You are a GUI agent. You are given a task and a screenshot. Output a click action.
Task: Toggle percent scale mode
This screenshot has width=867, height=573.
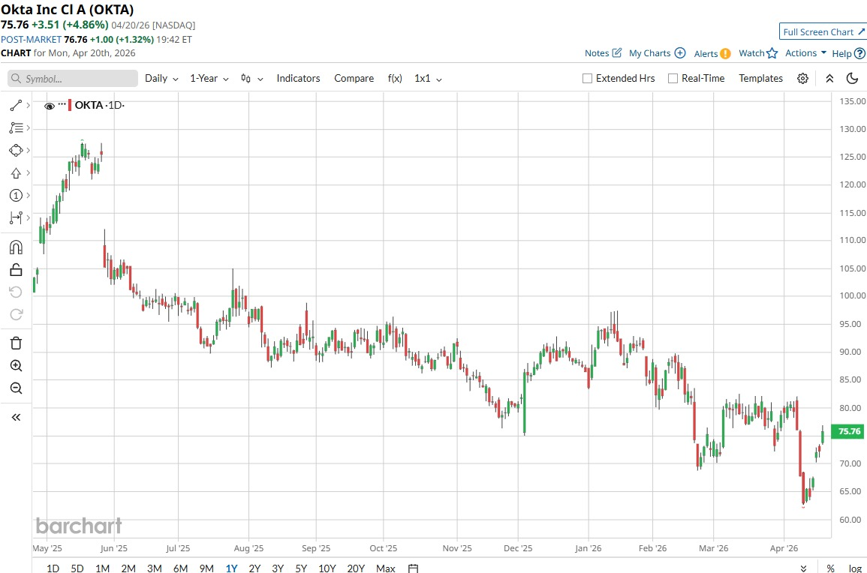tap(830, 568)
